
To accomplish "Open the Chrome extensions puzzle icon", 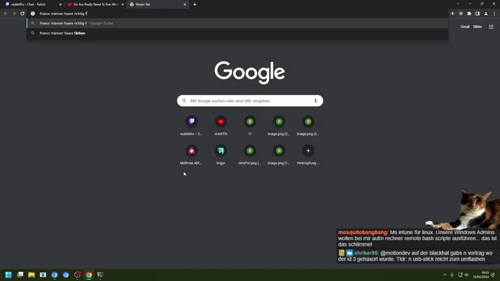I will (x=469, y=14).
